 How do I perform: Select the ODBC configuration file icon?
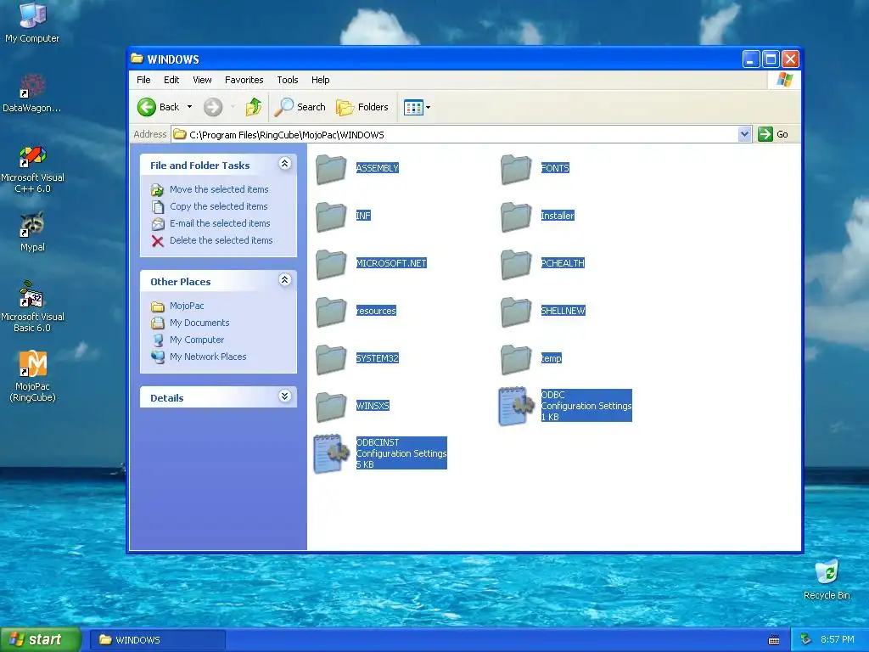tap(516, 407)
